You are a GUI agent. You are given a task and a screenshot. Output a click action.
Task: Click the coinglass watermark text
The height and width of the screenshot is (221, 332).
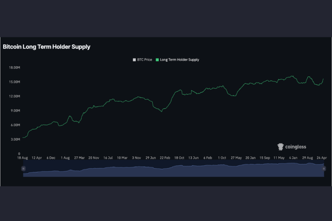(x=295, y=147)
